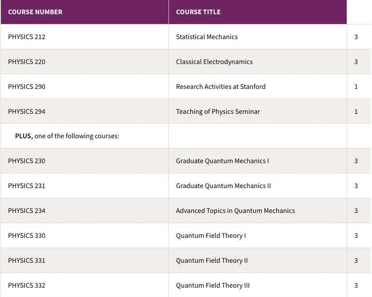This screenshot has width=372, height=297.
Task: Click the COURSE TITLE column header
Action: point(198,12)
